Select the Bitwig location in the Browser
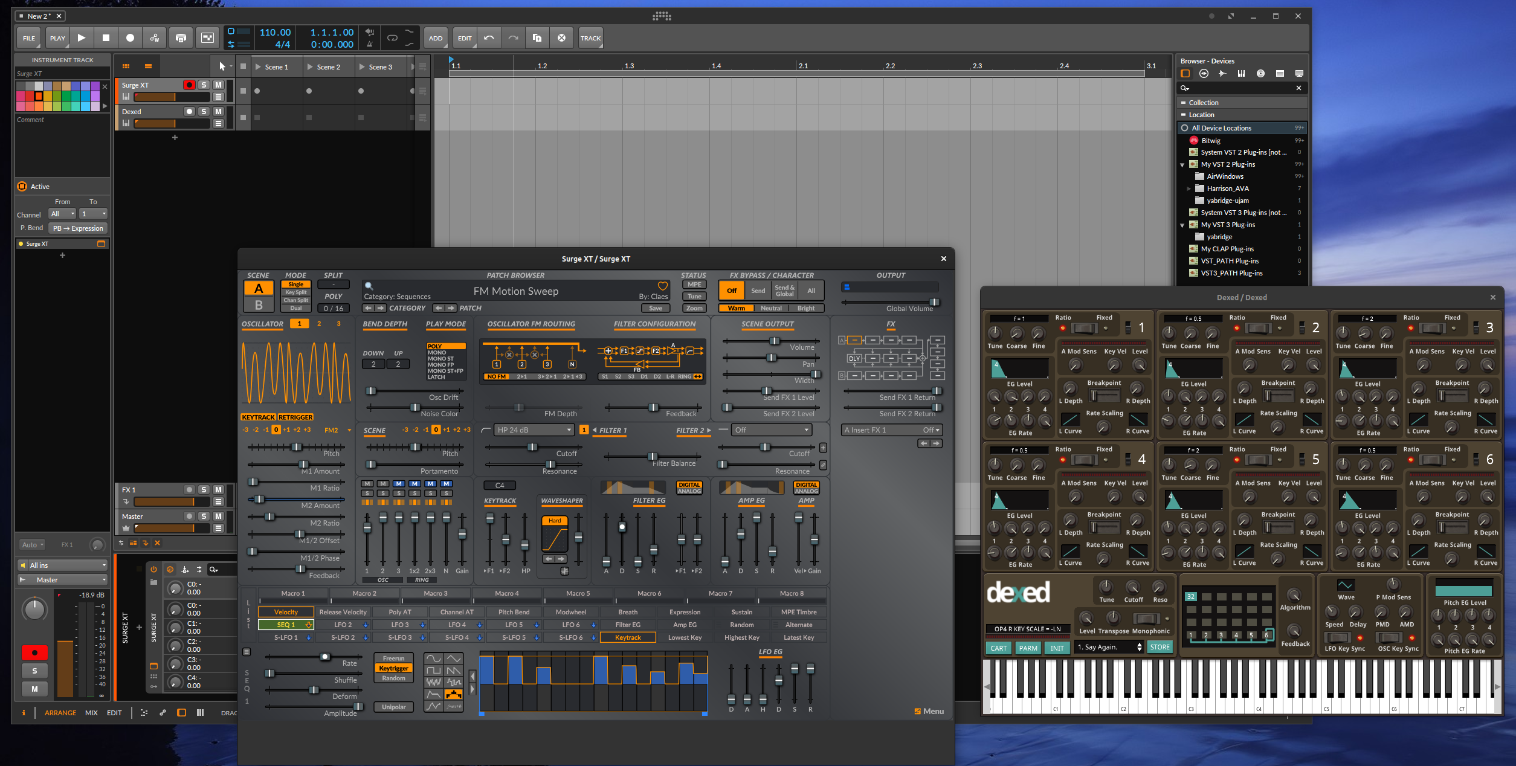 (1242, 140)
